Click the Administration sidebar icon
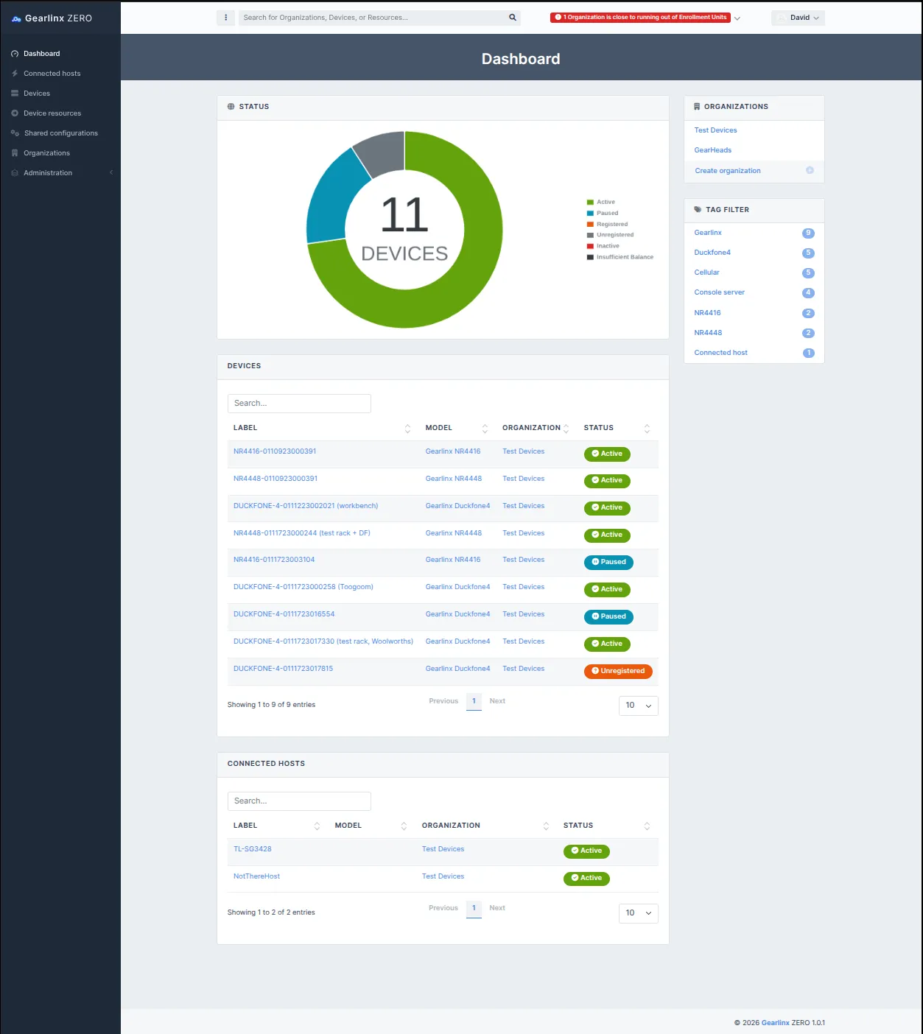 click(x=15, y=173)
